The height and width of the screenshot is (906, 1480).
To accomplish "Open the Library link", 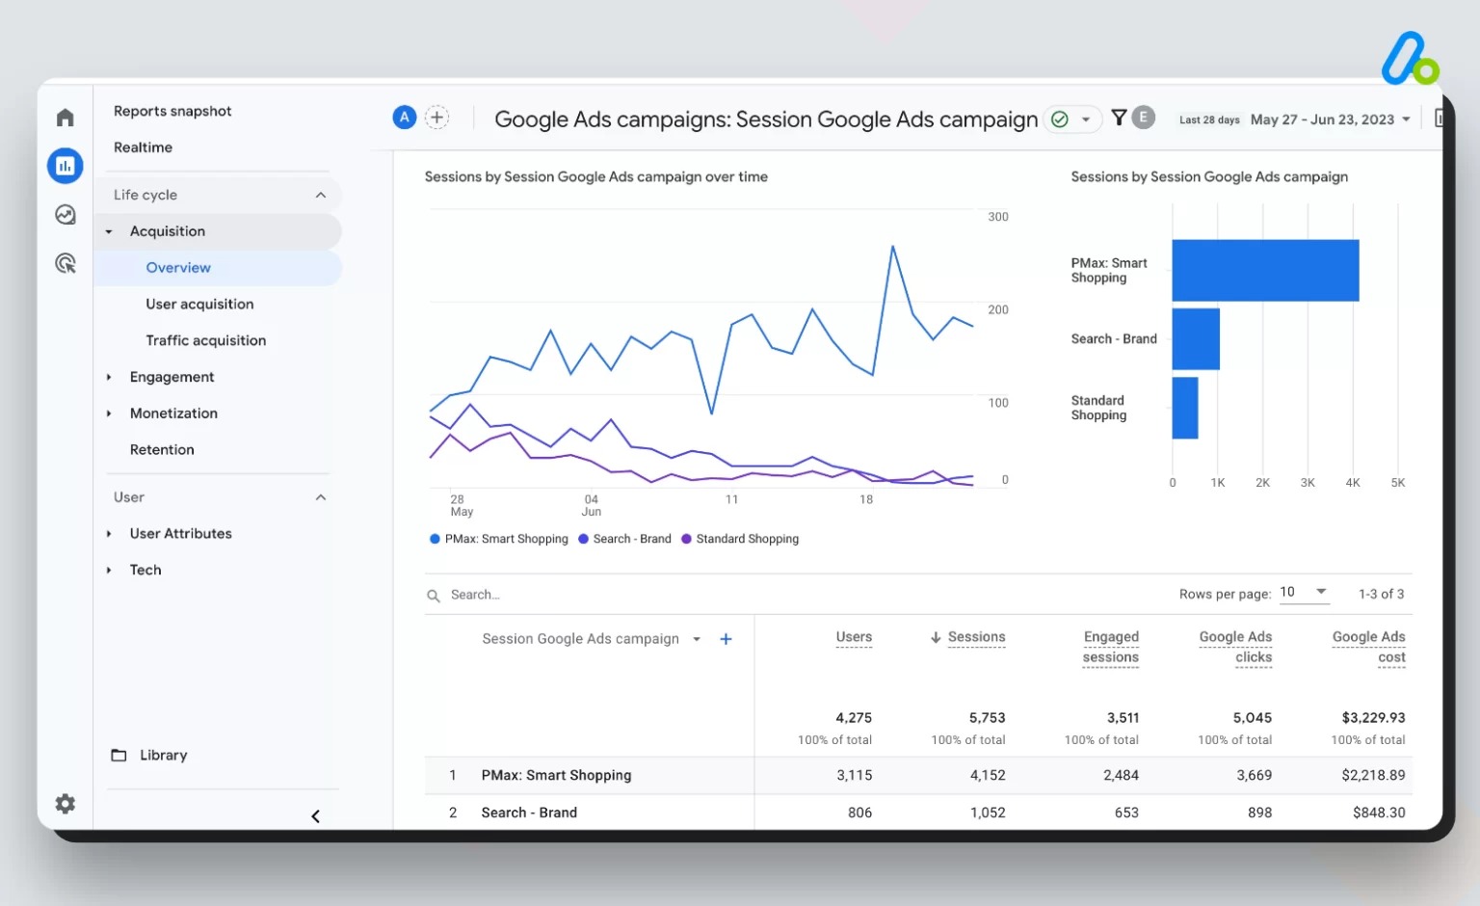I will click(x=164, y=756).
